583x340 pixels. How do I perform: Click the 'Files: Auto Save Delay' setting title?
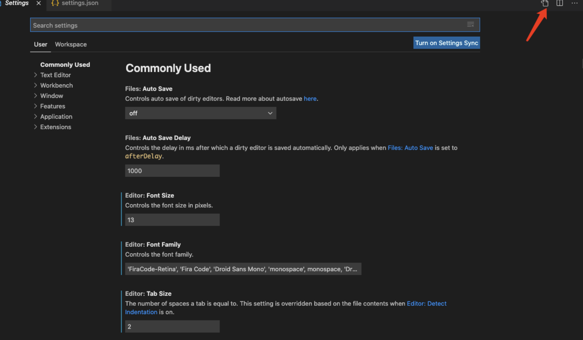click(158, 138)
